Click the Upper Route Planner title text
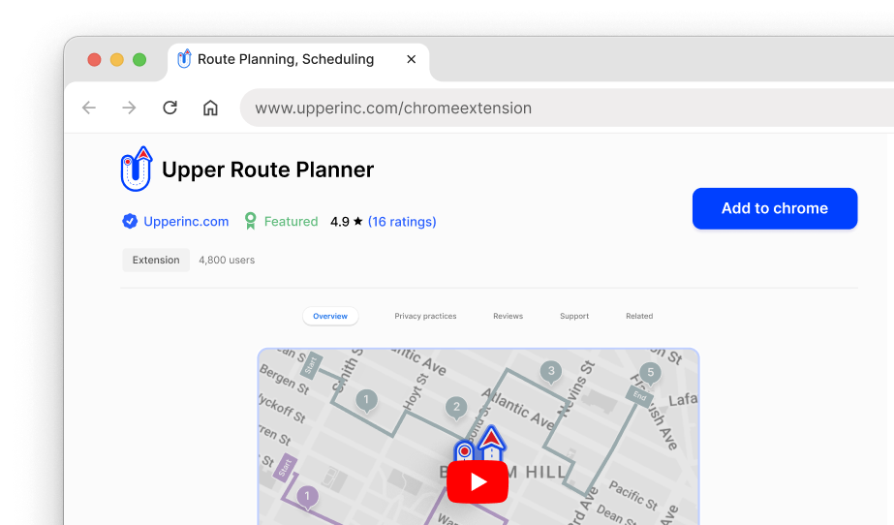Screen dimensions: 894x525 pos(268,170)
